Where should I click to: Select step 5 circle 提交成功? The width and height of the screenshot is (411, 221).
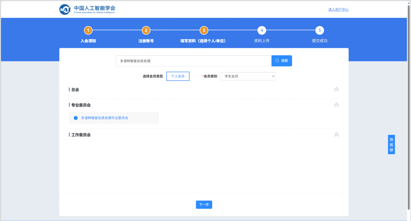point(320,30)
